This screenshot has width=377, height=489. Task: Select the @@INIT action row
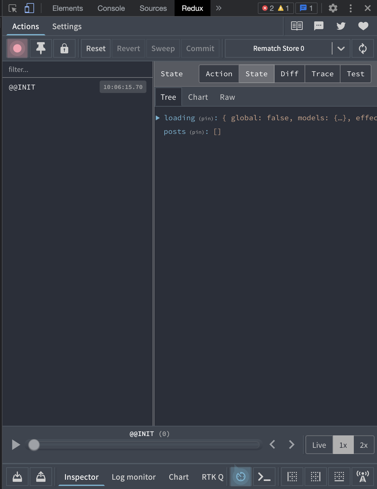[77, 87]
